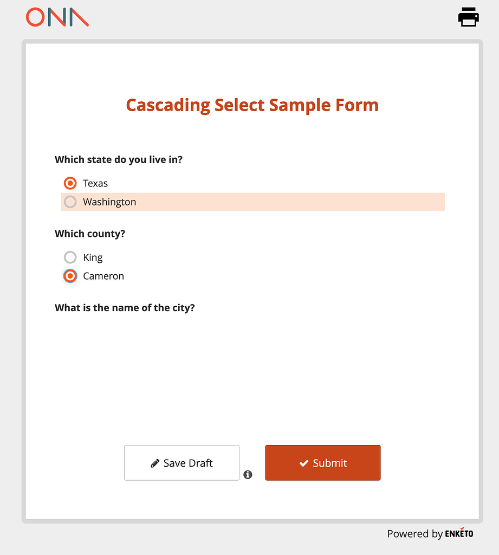
Task: Select the Texas radio button
Action: [x=70, y=183]
